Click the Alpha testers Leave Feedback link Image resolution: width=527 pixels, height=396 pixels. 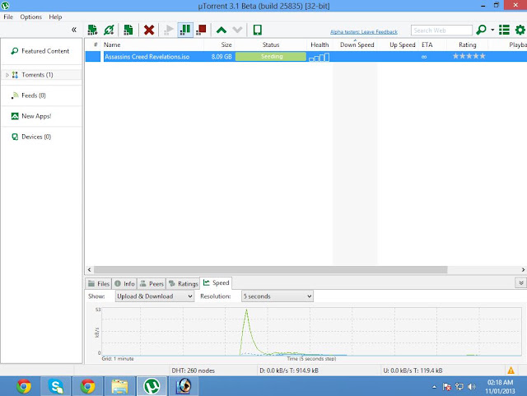(x=364, y=32)
